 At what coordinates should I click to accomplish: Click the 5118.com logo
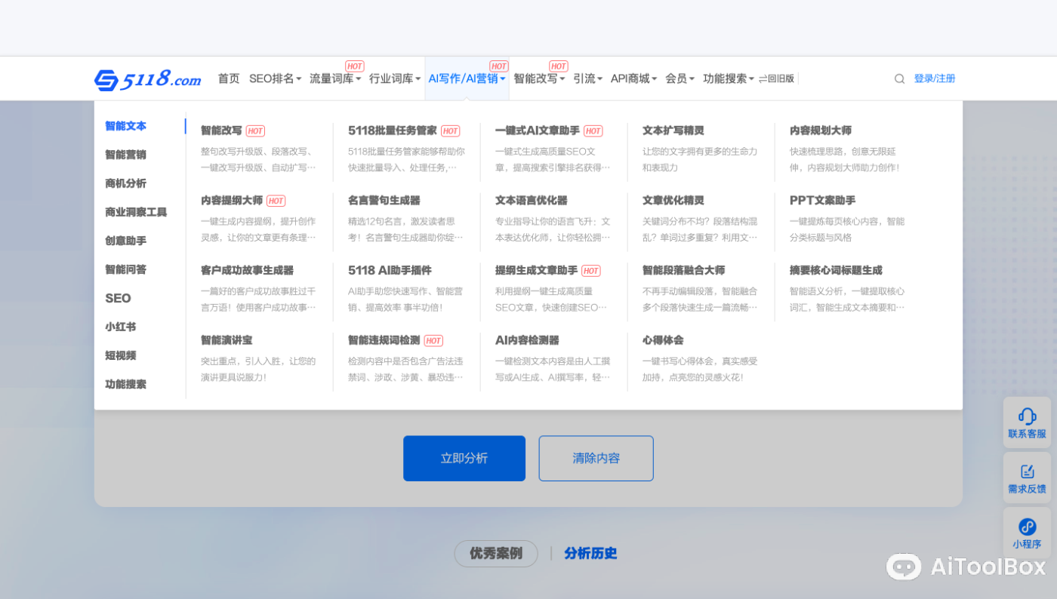pos(146,78)
